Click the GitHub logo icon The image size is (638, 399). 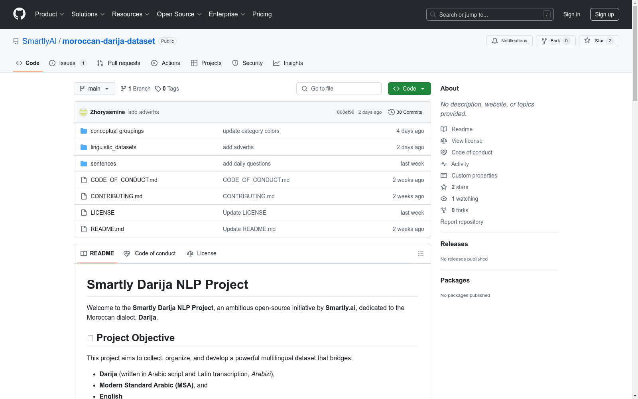pyautogui.click(x=19, y=14)
